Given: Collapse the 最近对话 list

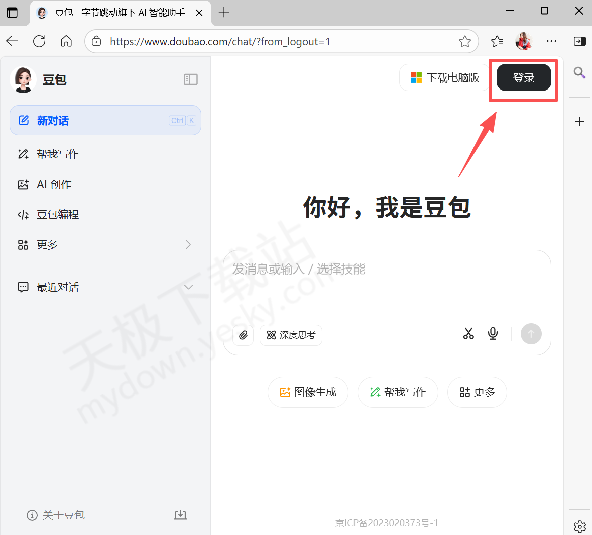Looking at the screenshot, I should [x=188, y=287].
